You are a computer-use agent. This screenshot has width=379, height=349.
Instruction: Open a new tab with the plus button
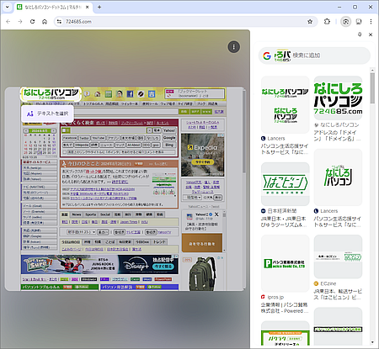tap(99, 7)
